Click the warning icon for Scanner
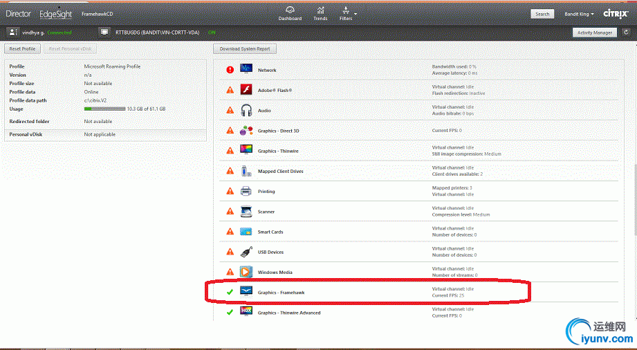Viewport: 637px width, 350px height. coord(230,212)
